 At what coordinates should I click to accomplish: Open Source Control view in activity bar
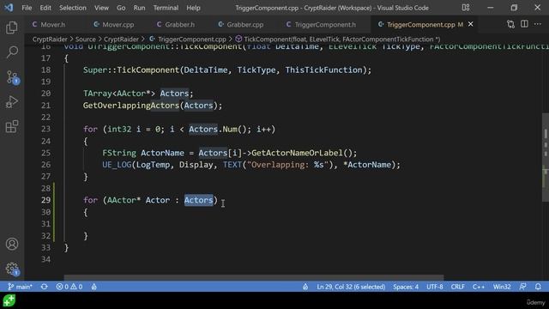click(x=12, y=77)
